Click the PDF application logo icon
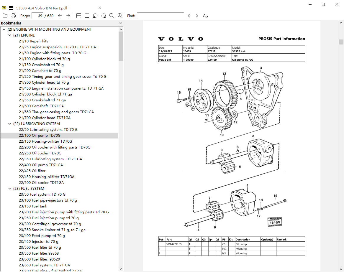344x272 pixels. [4, 8]
